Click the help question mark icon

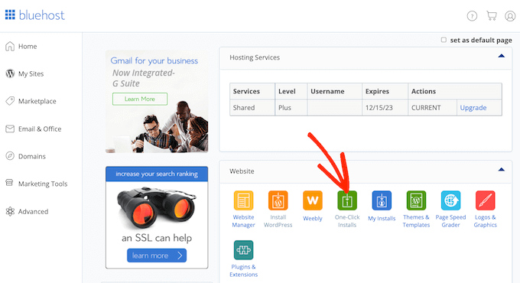tap(472, 15)
